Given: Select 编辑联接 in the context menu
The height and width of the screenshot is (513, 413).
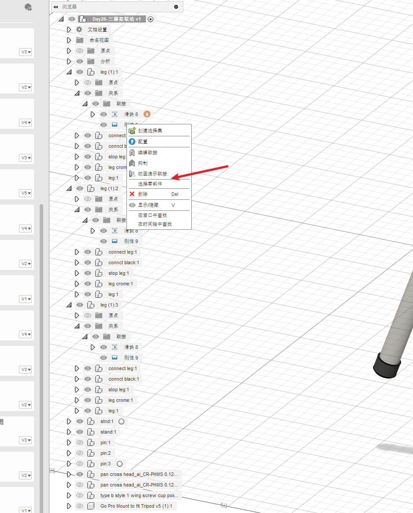Looking at the screenshot, I should (148, 153).
